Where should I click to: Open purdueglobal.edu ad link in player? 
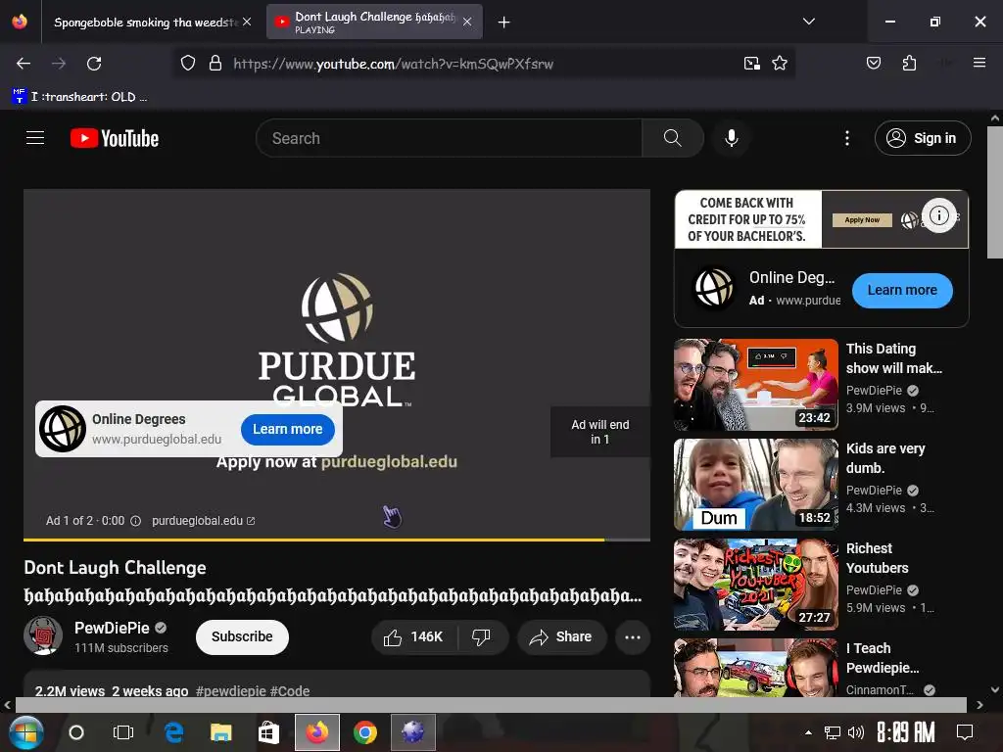point(204,521)
